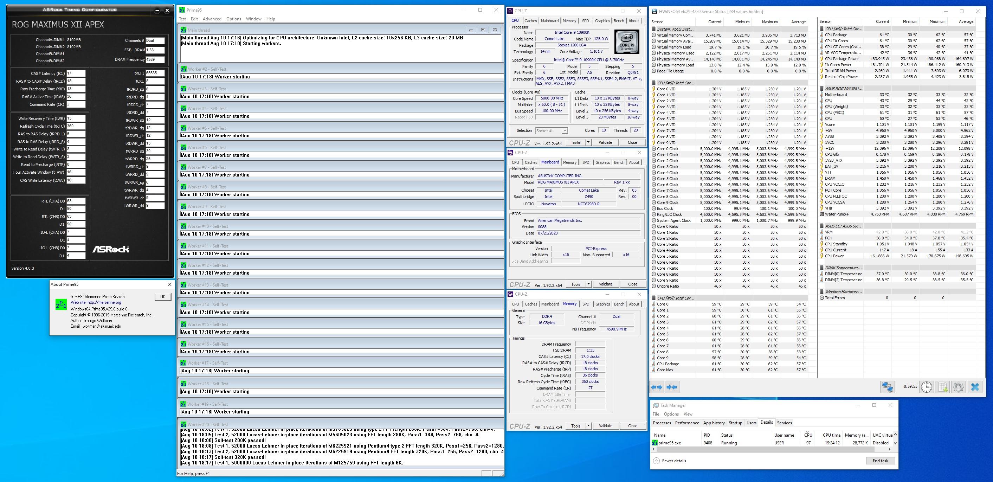The image size is (993, 482).
Task: Click the Task Manager title bar icon
Action: pyautogui.click(x=656, y=405)
